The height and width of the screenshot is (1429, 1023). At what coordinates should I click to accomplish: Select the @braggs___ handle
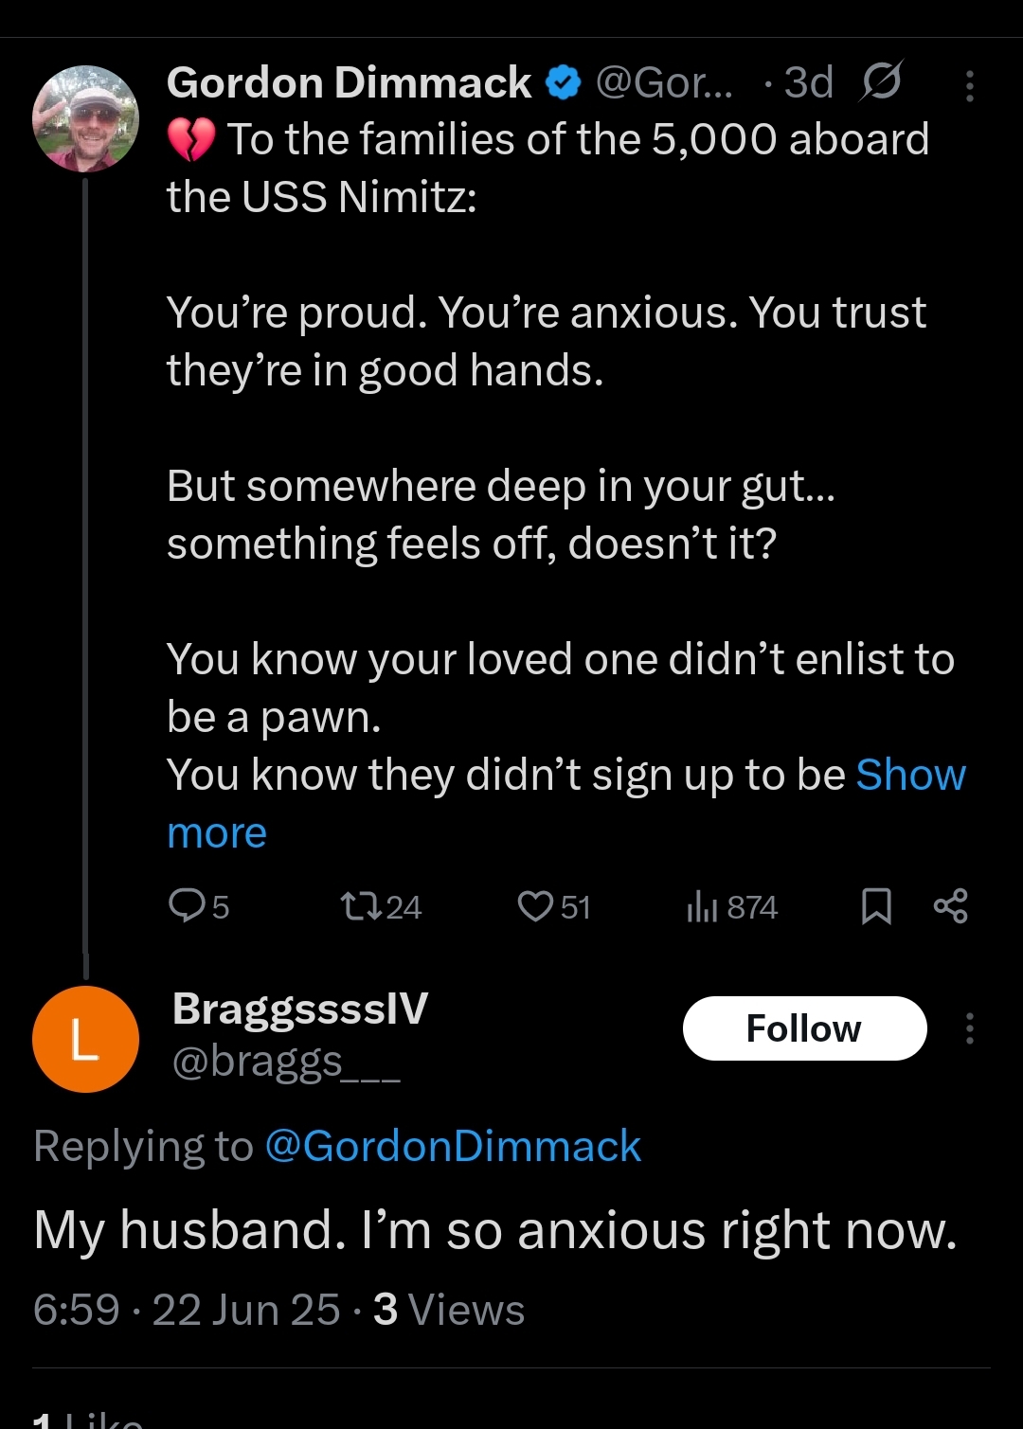287,1063
